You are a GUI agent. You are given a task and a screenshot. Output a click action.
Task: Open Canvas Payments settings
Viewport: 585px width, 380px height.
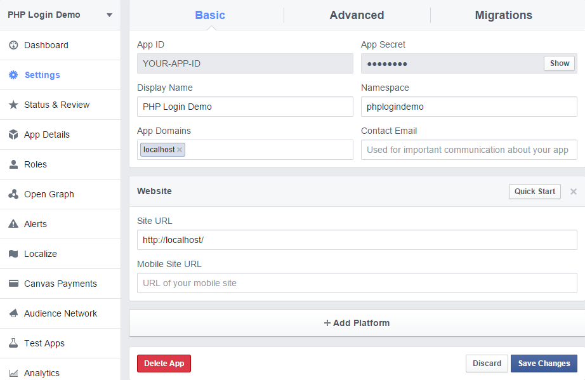pos(60,284)
